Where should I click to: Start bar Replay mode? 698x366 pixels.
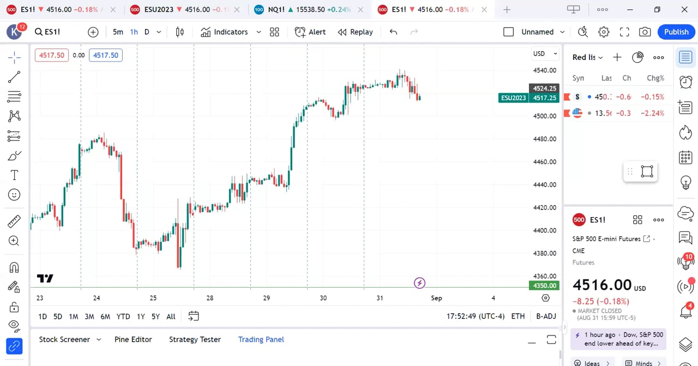click(x=355, y=32)
